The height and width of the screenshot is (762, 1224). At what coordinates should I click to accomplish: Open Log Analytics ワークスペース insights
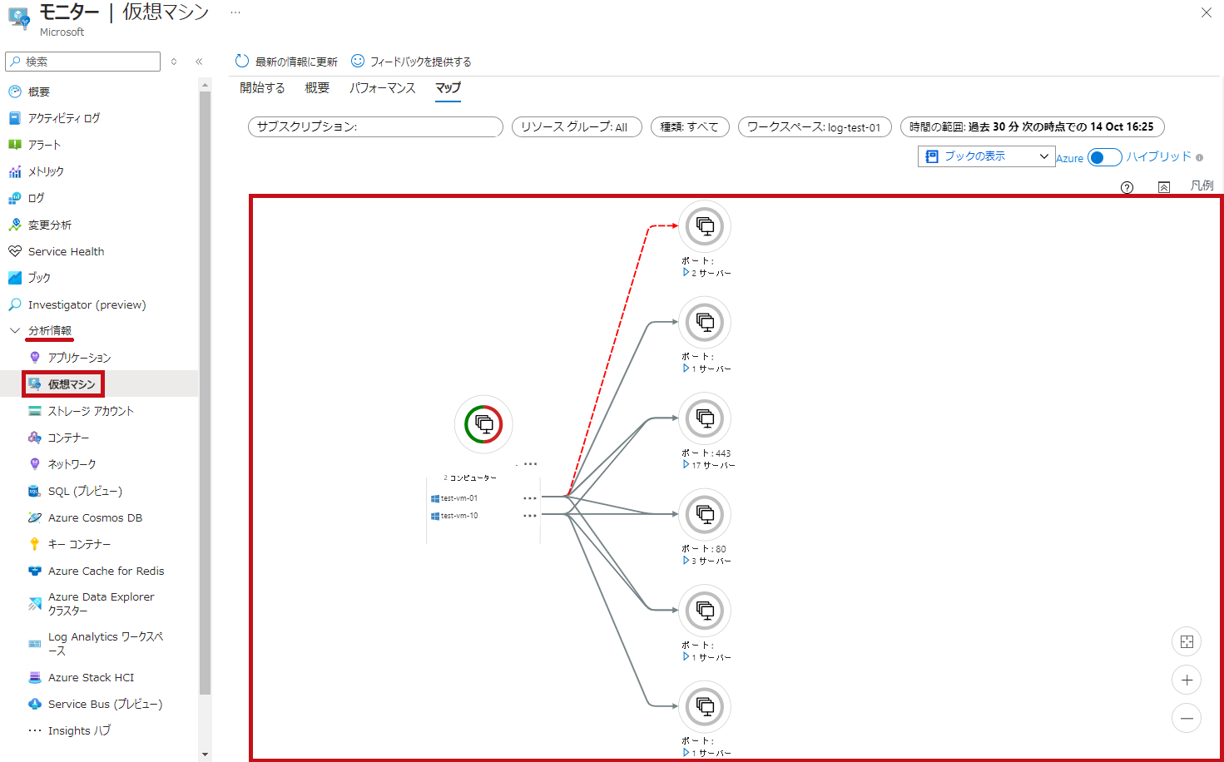tap(105, 644)
